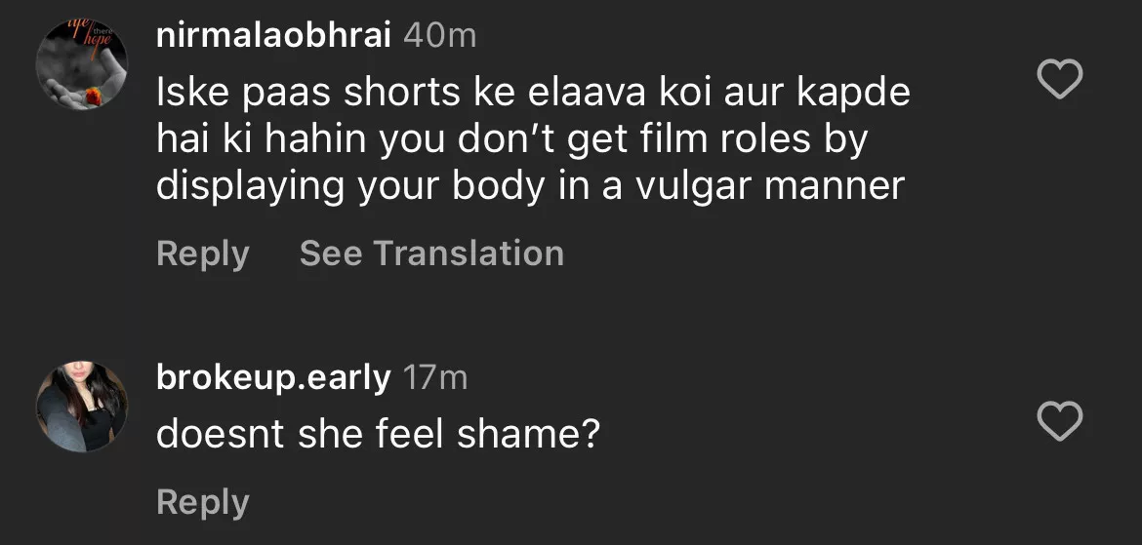The height and width of the screenshot is (545, 1142).
Task: Like nirmalaobhrai's comment with the heart
Action: click(1059, 79)
